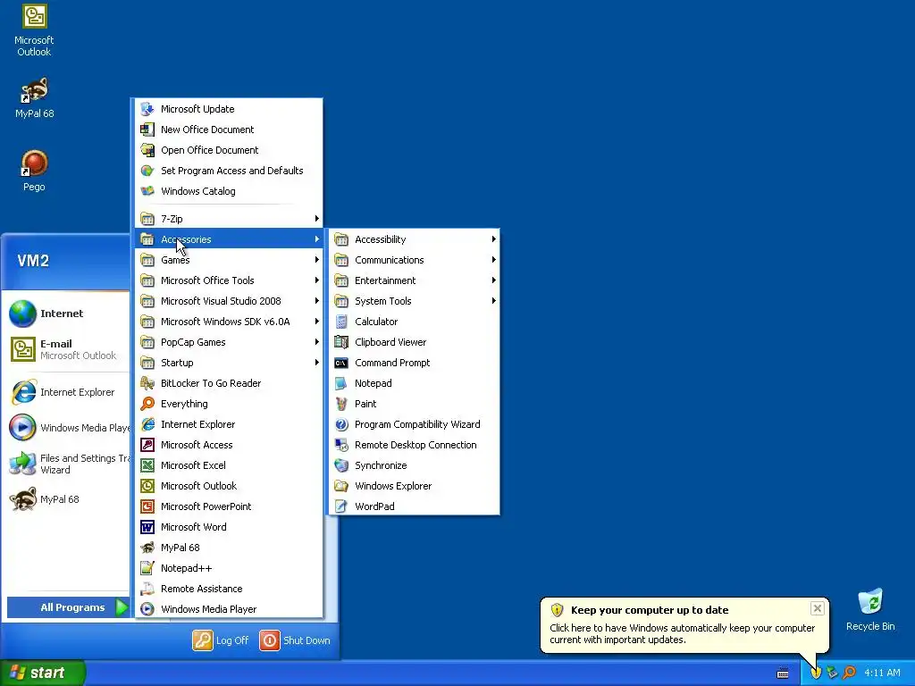Click the Shut Down button
The height and width of the screenshot is (686, 915).
point(295,640)
